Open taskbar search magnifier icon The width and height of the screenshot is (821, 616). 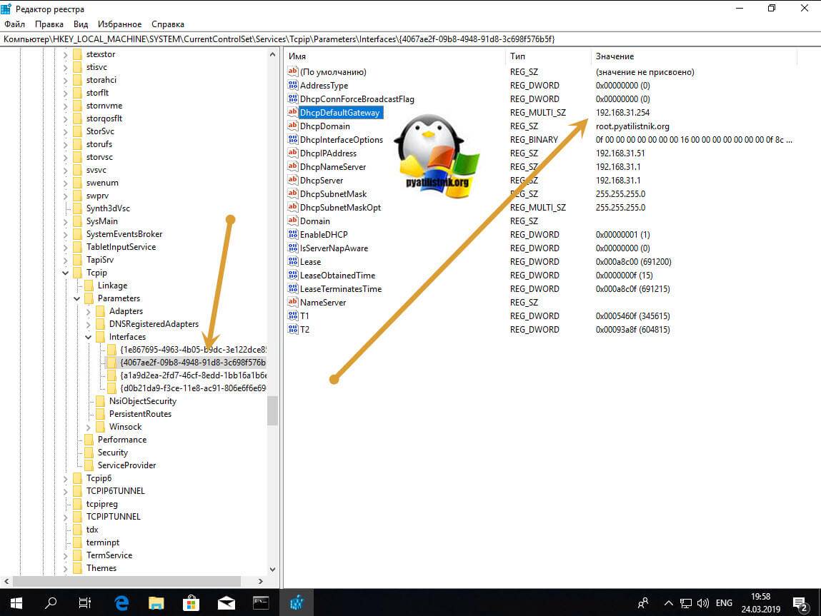pos(50,603)
